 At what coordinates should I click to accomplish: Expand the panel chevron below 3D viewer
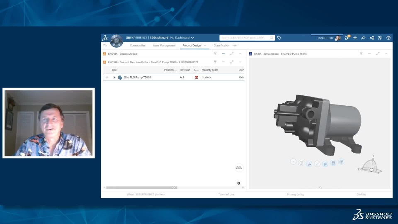pyautogui.click(x=320, y=187)
